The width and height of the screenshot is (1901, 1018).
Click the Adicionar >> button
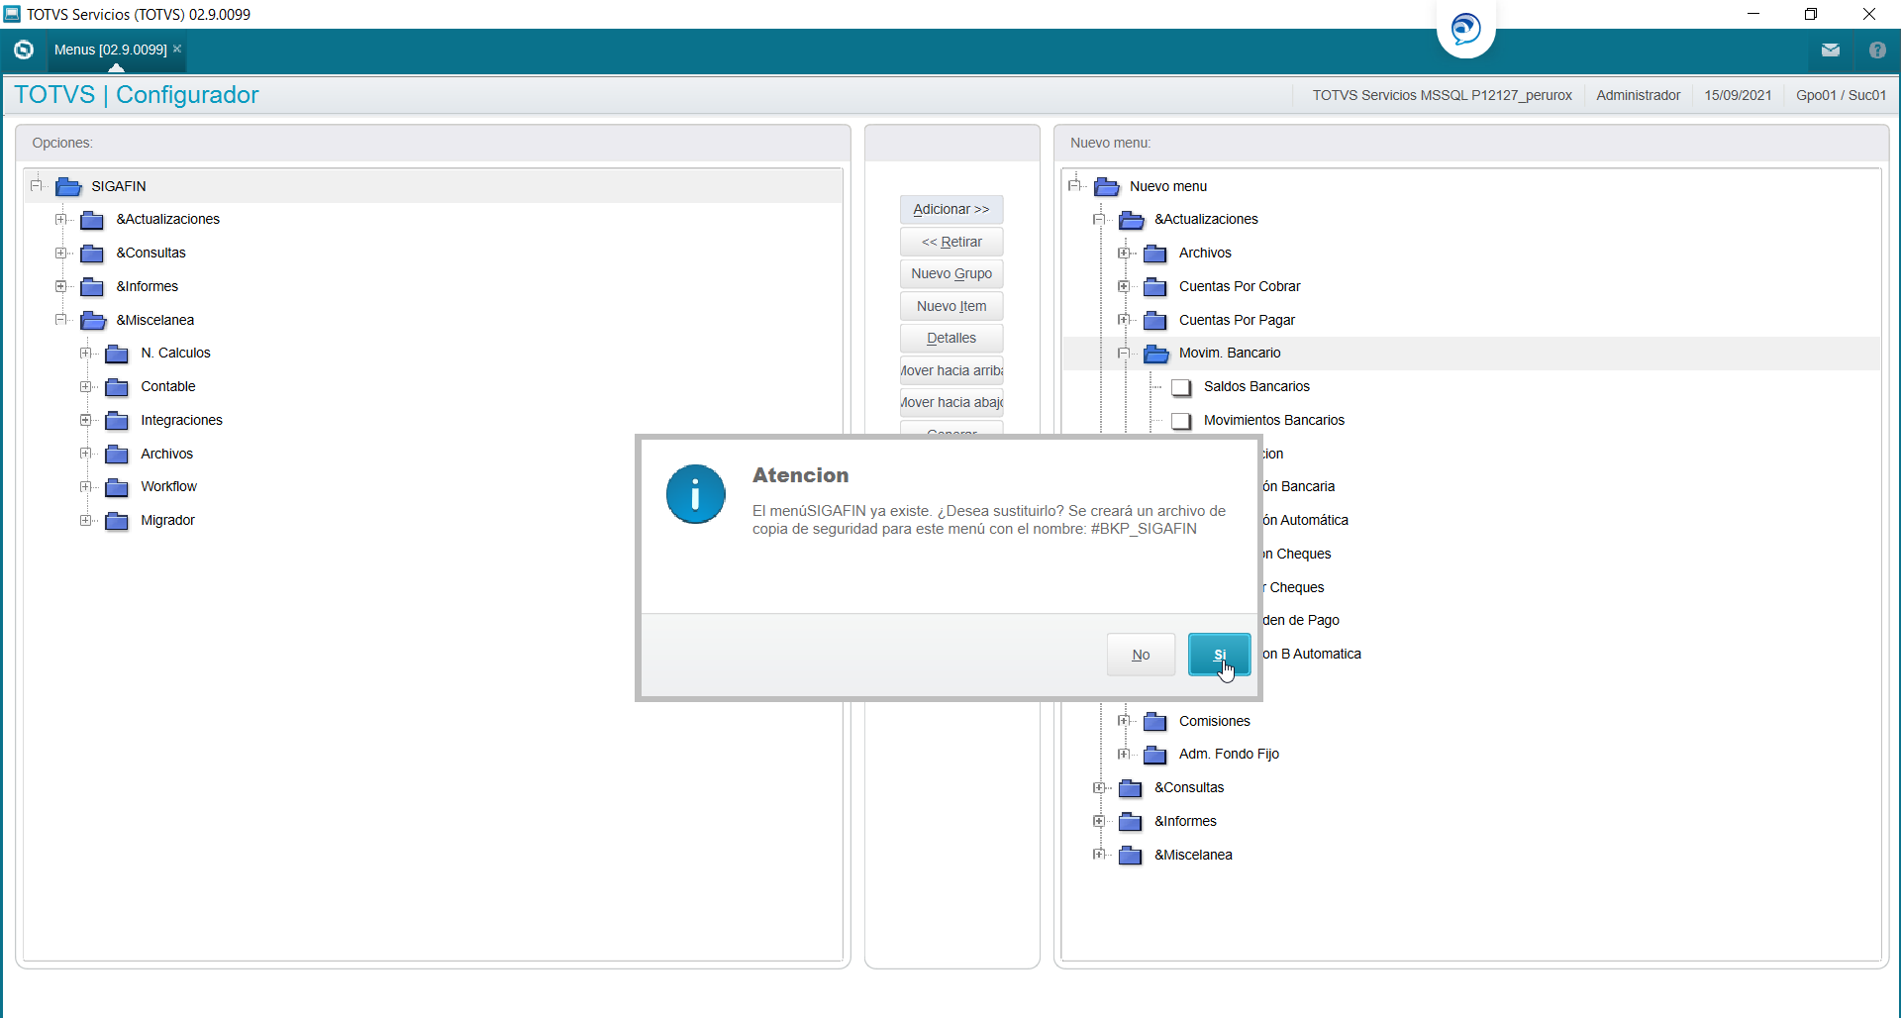coord(951,209)
